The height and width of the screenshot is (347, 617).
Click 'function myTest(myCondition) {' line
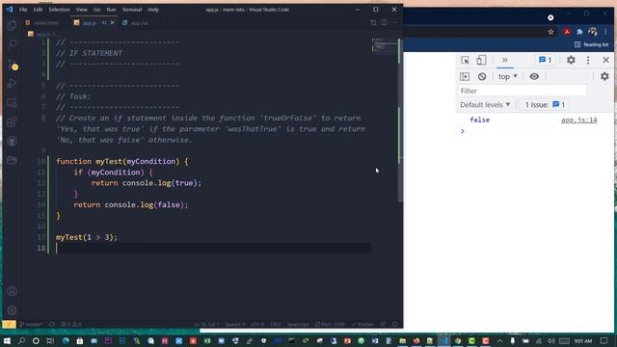tap(122, 161)
